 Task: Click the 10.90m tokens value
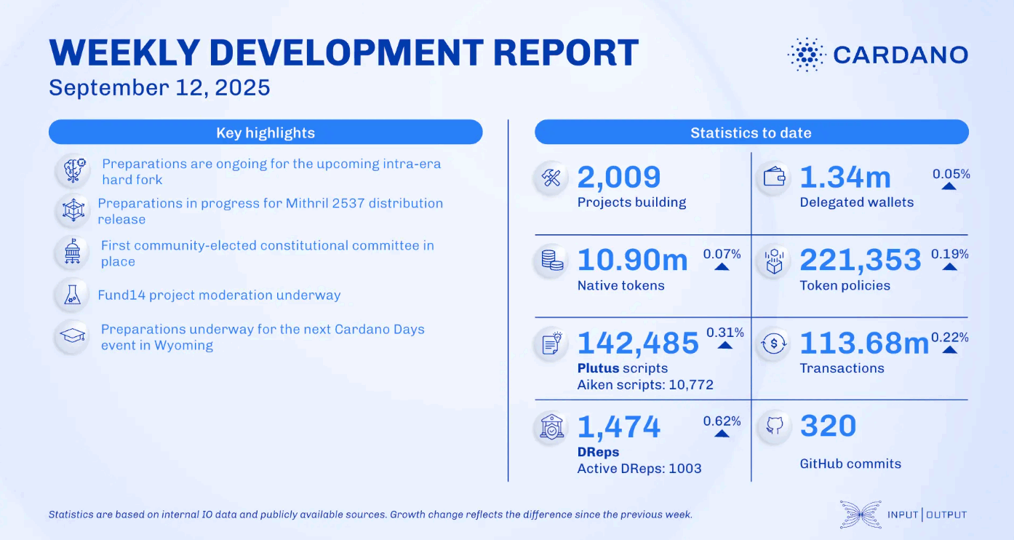633,260
